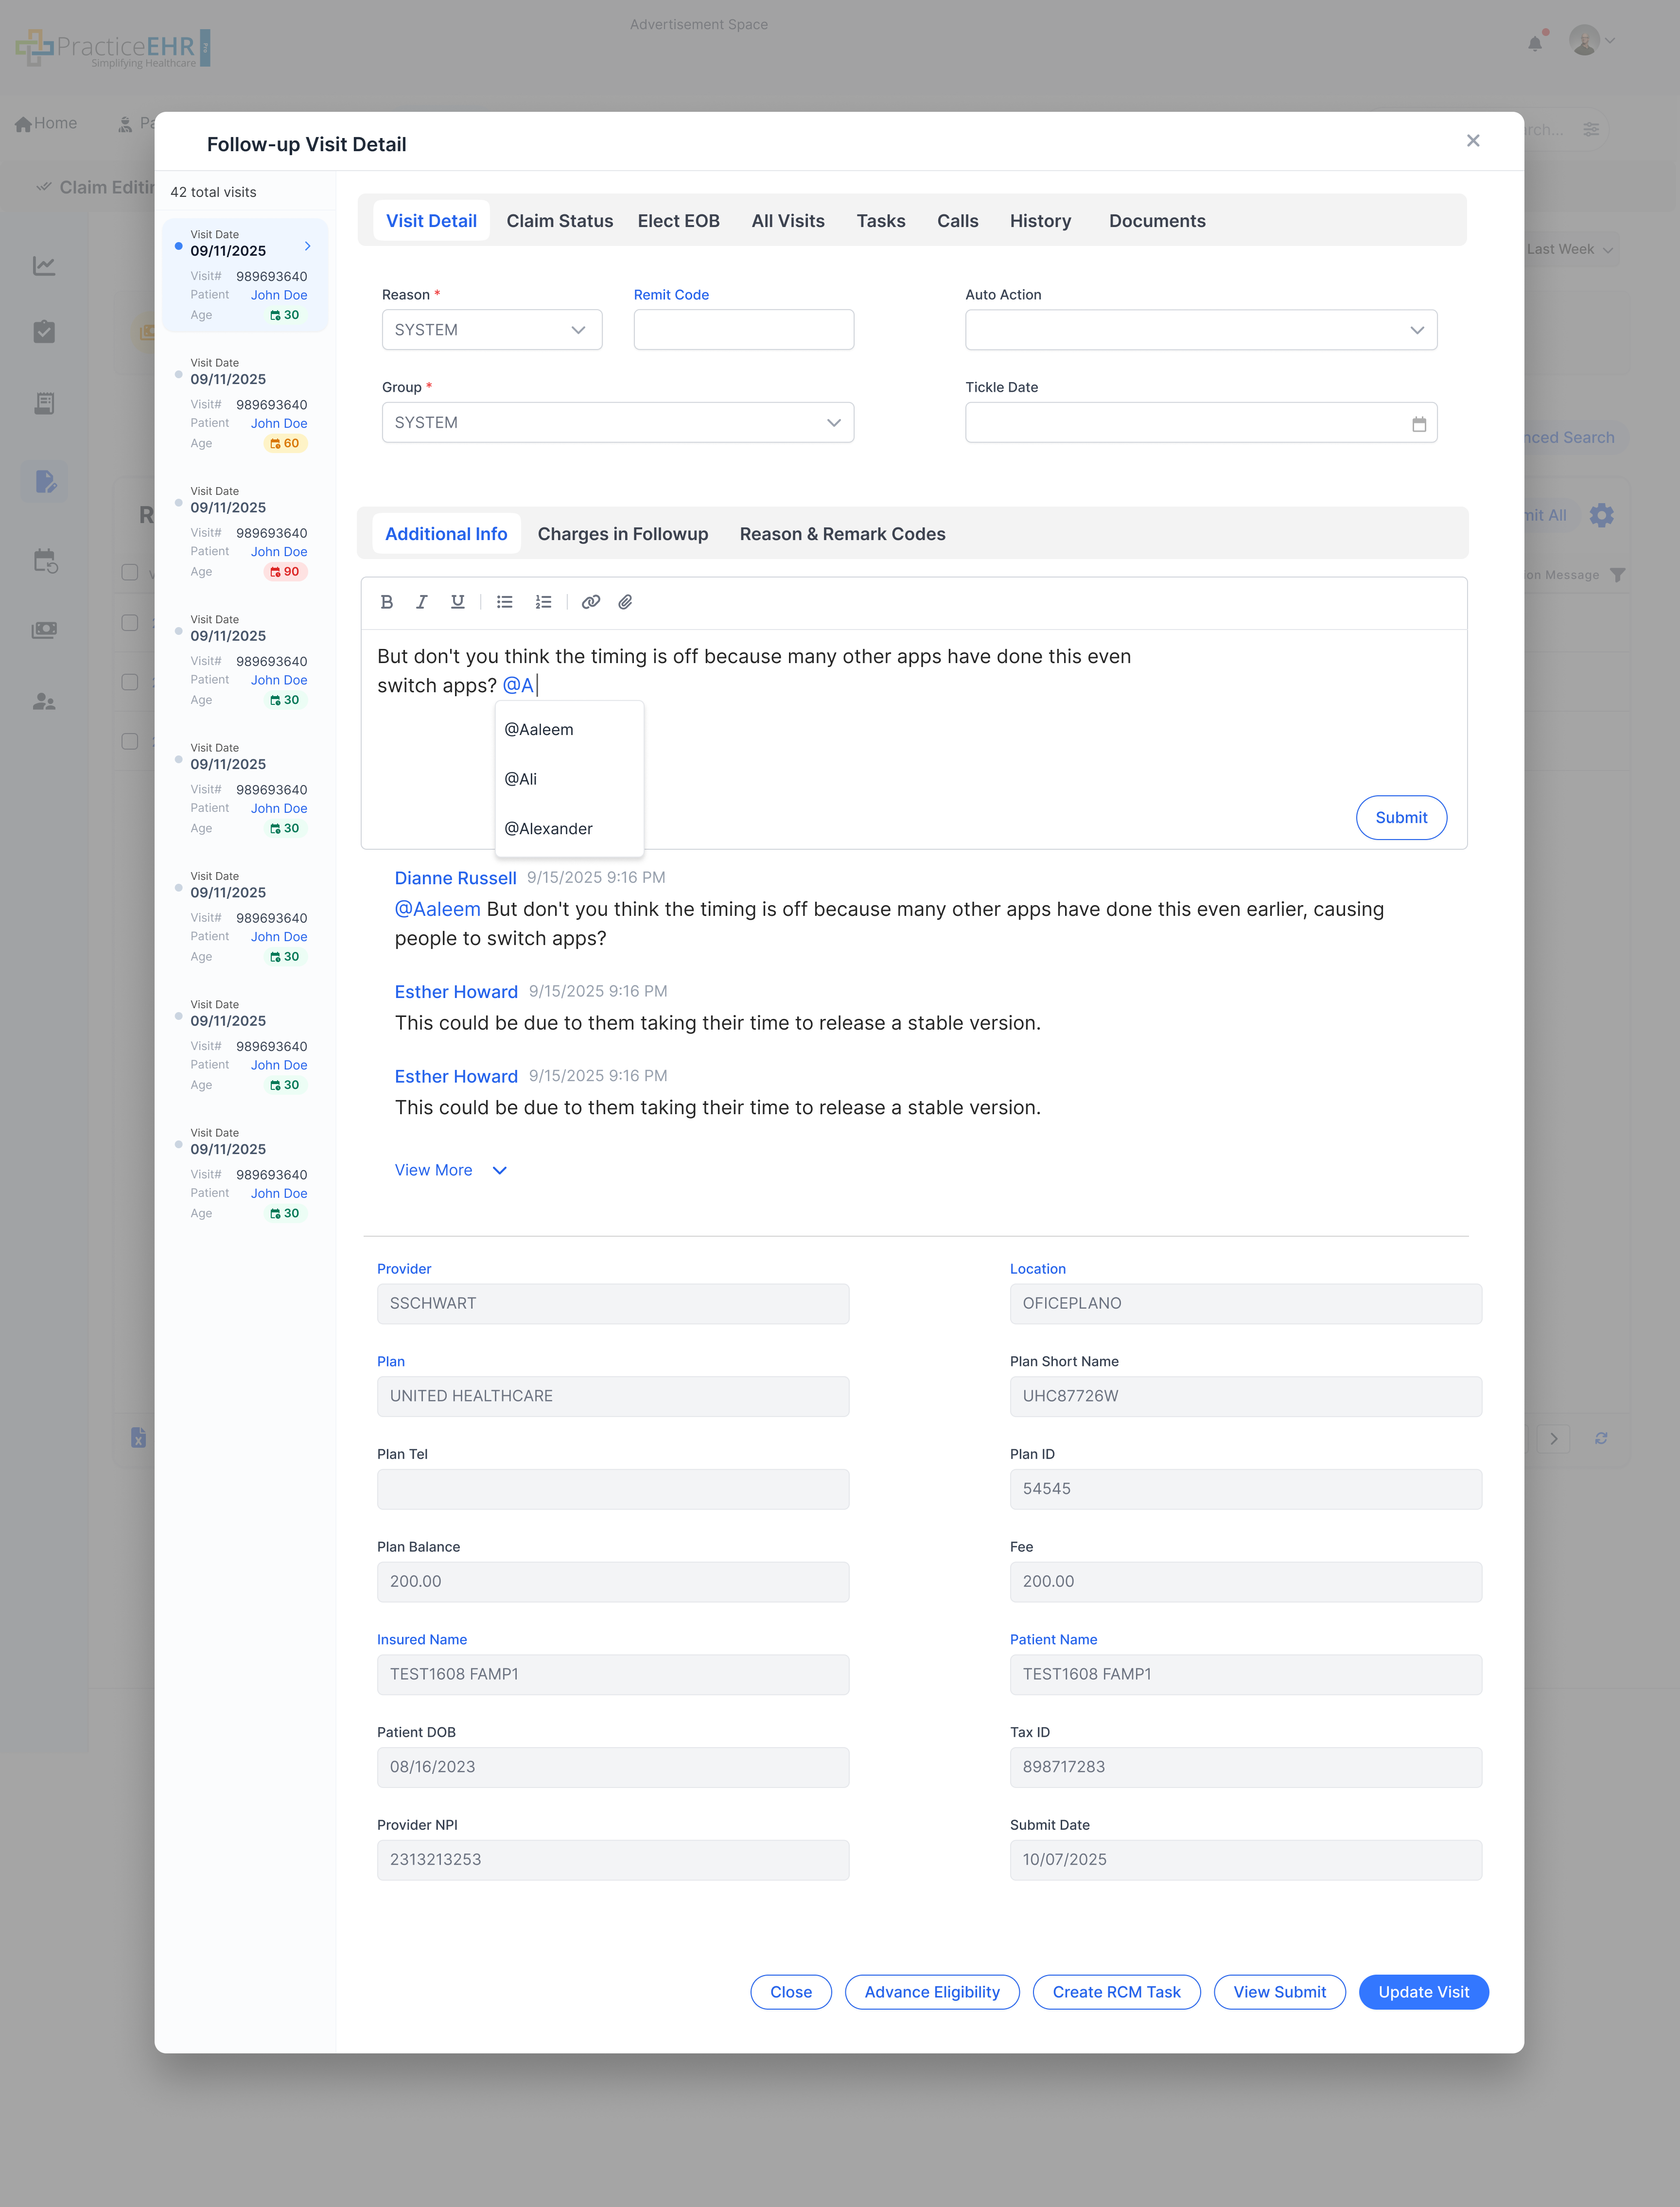Click the Remit Code input field
1680x2207 pixels.
[x=743, y=329]
